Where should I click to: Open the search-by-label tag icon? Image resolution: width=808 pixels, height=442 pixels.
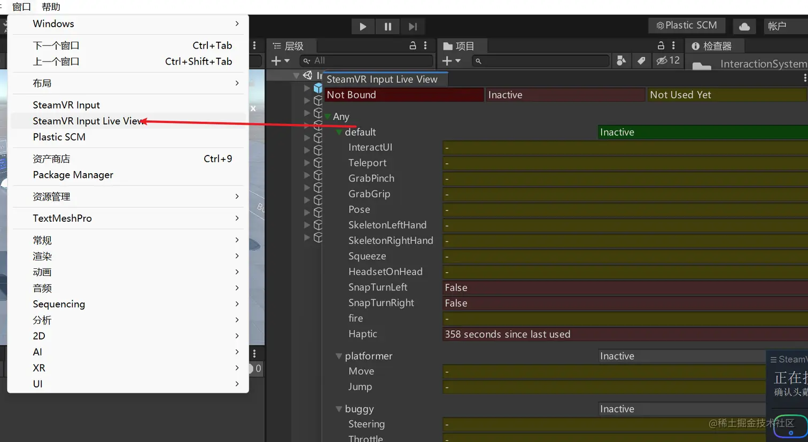point(641,61)
